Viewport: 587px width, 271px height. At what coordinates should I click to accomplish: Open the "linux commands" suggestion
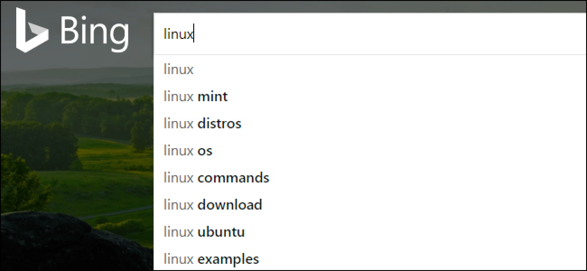point(216,178)
